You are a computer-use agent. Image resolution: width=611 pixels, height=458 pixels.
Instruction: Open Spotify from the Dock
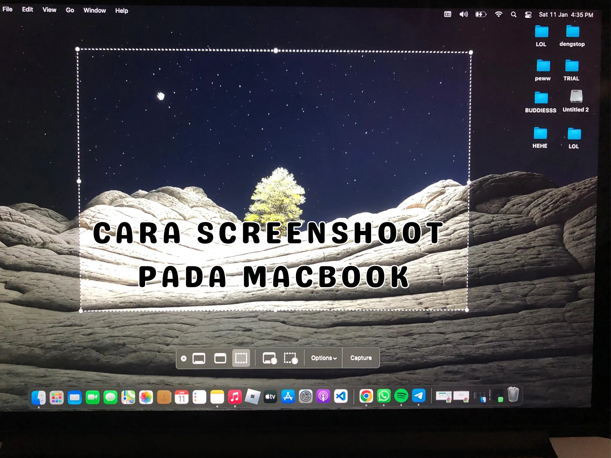tap(401, 396)
